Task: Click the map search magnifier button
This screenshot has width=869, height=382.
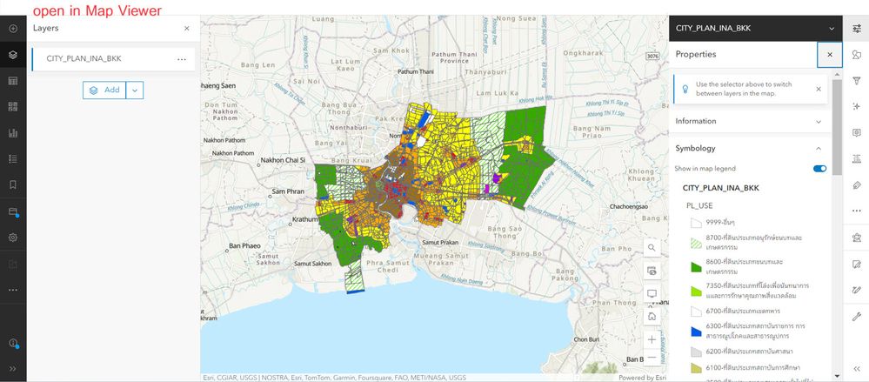Action: (x=652, y=248)
